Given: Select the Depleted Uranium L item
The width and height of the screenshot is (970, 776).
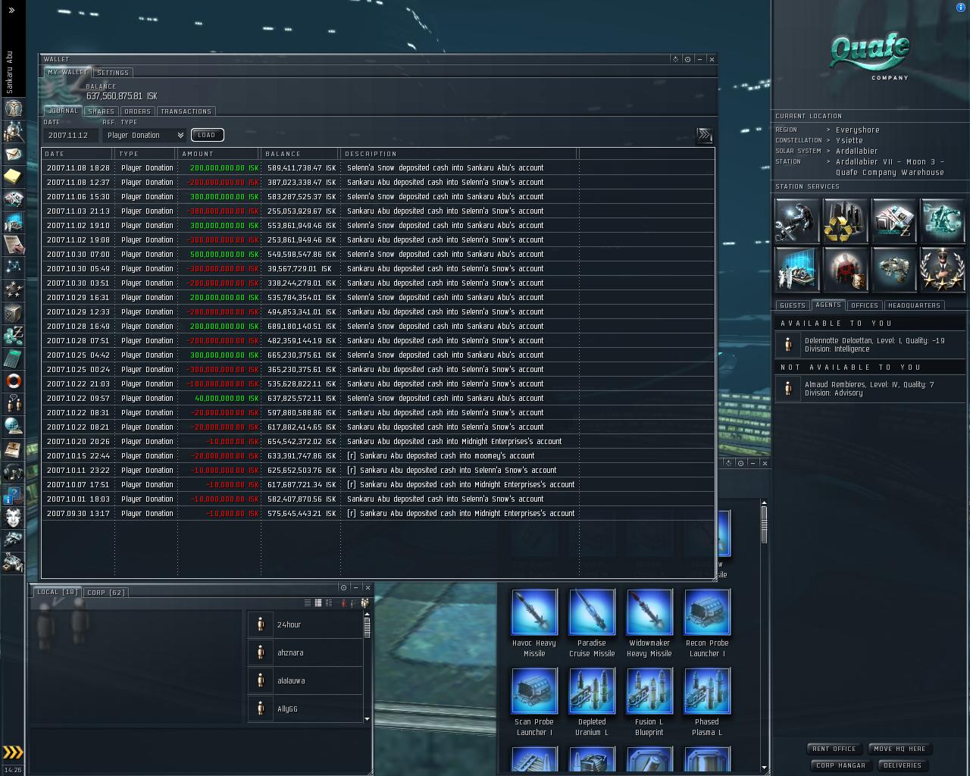Looking at the screenshot, I should pos(592,702).
